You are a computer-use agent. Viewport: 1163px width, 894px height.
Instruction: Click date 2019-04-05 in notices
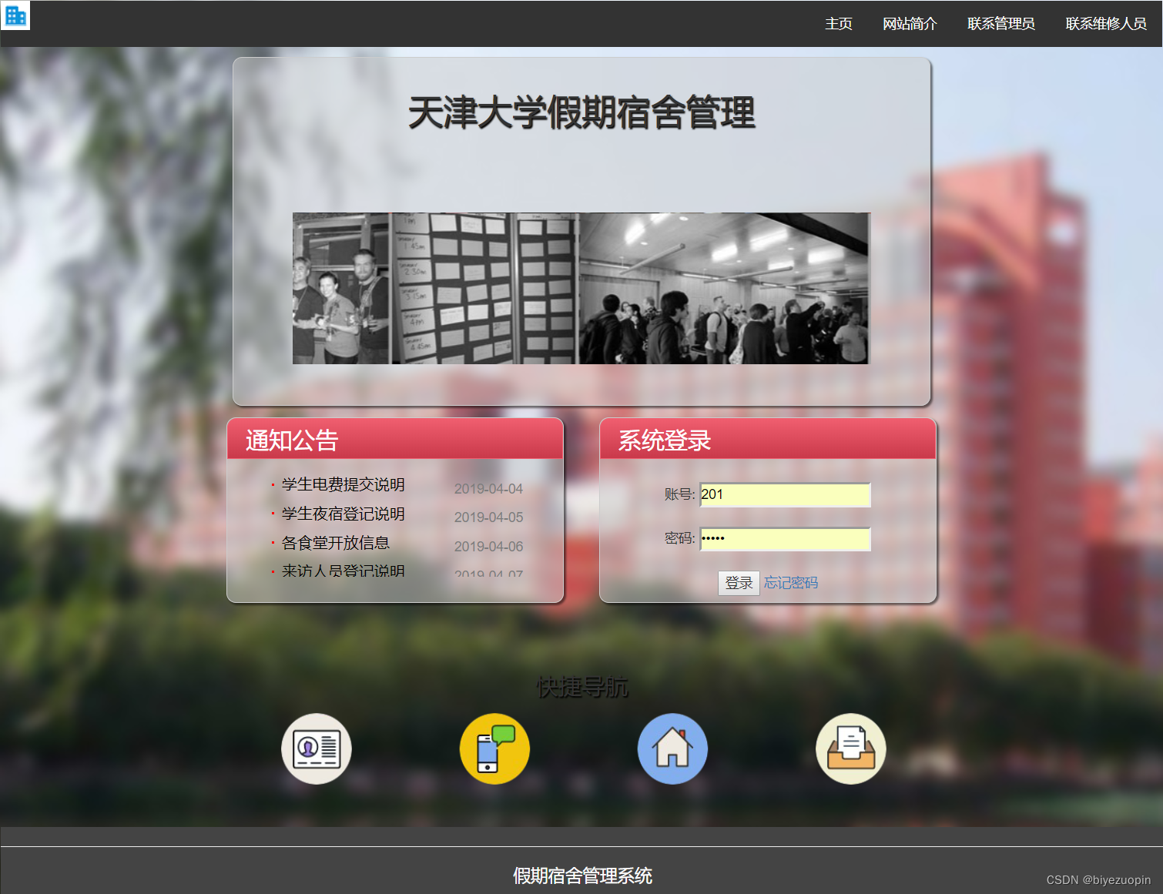click(488, 517)
